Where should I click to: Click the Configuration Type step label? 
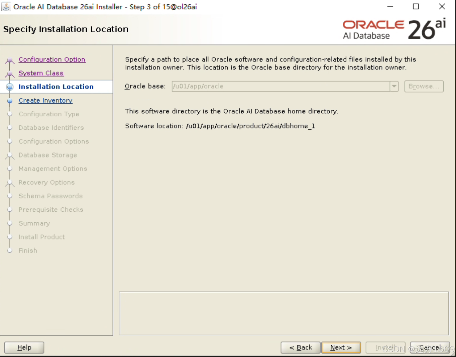pyautogui.click(x=49, y=114)
